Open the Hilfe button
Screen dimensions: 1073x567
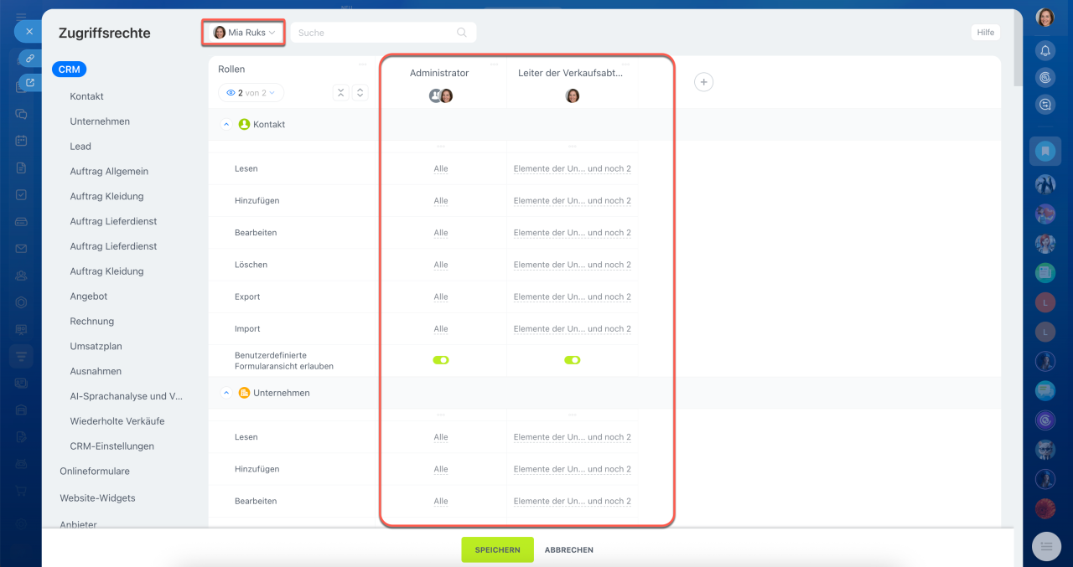pyautogui.click(x=986, y=33)
